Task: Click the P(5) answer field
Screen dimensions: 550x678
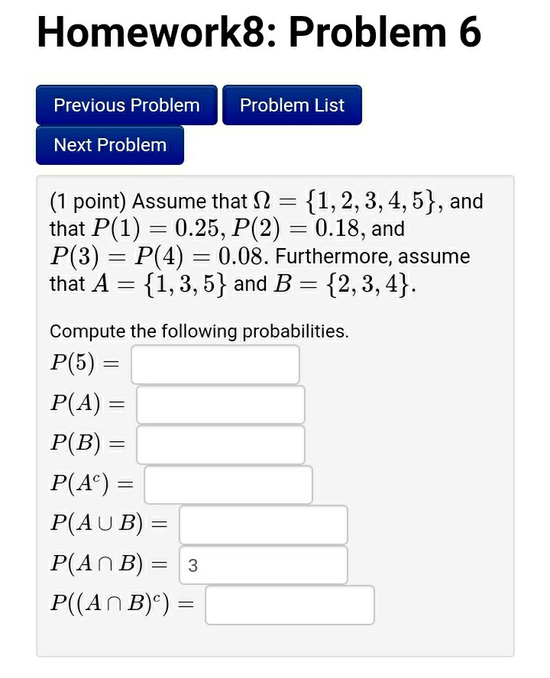Action: (214, 364)
